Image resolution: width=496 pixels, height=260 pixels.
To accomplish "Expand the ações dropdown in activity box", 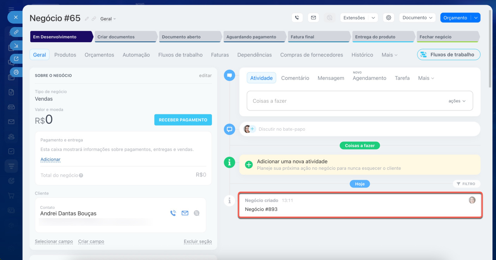I will 457,101.
